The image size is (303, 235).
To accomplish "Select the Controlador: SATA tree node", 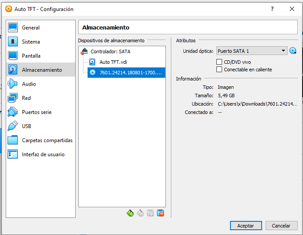I will coord(110,51).
